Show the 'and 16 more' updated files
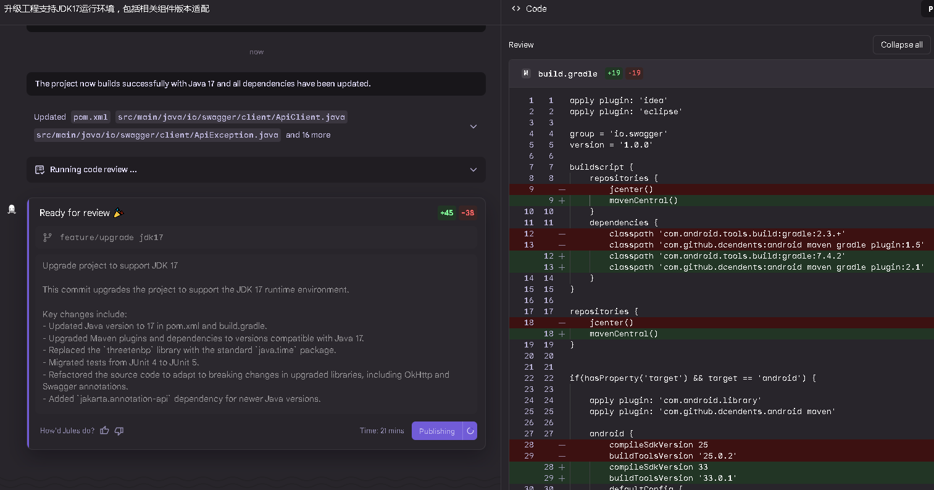The height and width of the screenshot is (490, 934). pos(308,135)
